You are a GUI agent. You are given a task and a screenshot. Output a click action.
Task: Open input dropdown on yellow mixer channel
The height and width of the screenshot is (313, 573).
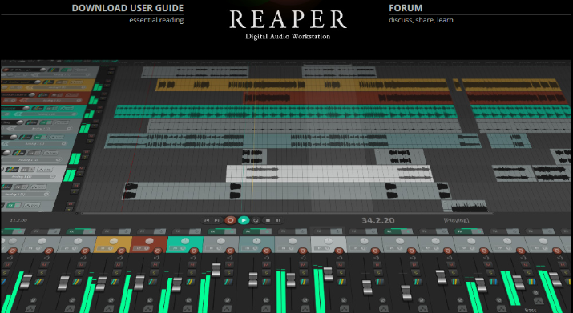pos(106,248)
